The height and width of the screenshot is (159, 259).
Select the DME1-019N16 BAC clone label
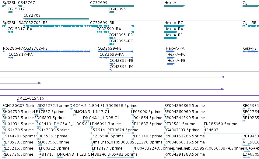[x=30, y=98]
